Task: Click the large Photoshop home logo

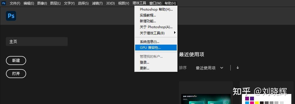Action: pyautogui.click(x=11, y=16)
